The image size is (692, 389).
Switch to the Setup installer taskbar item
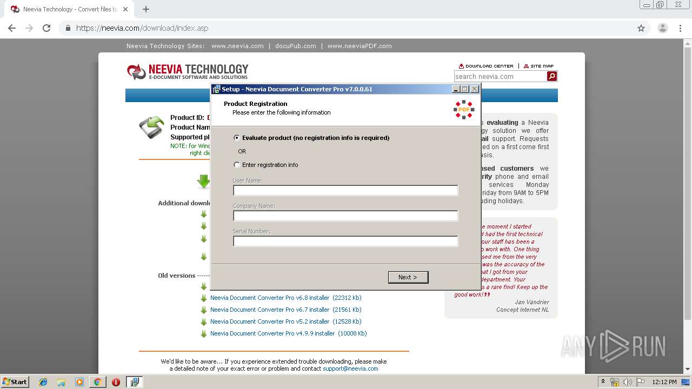coord(134,382)
